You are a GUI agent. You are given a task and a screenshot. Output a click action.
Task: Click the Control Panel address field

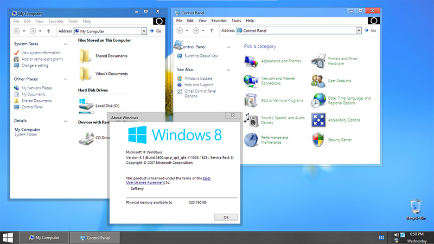point(299,30)
